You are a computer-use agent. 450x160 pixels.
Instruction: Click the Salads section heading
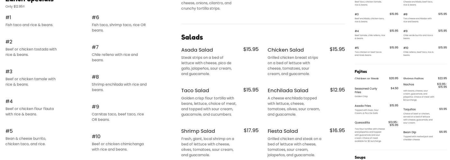(192, 37)
